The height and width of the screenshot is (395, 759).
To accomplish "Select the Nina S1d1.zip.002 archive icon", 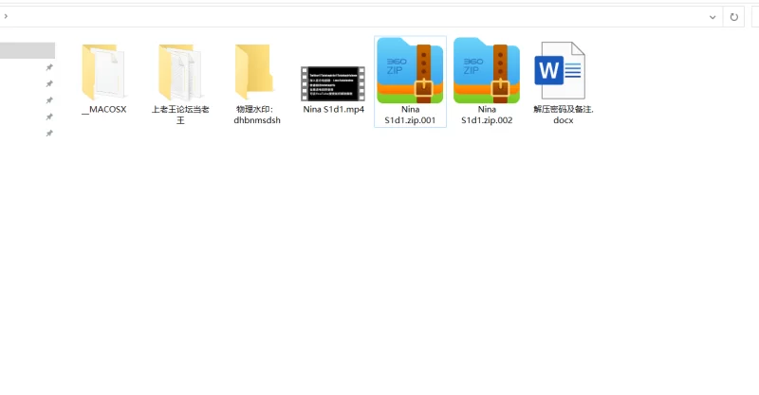I will 487,71.
